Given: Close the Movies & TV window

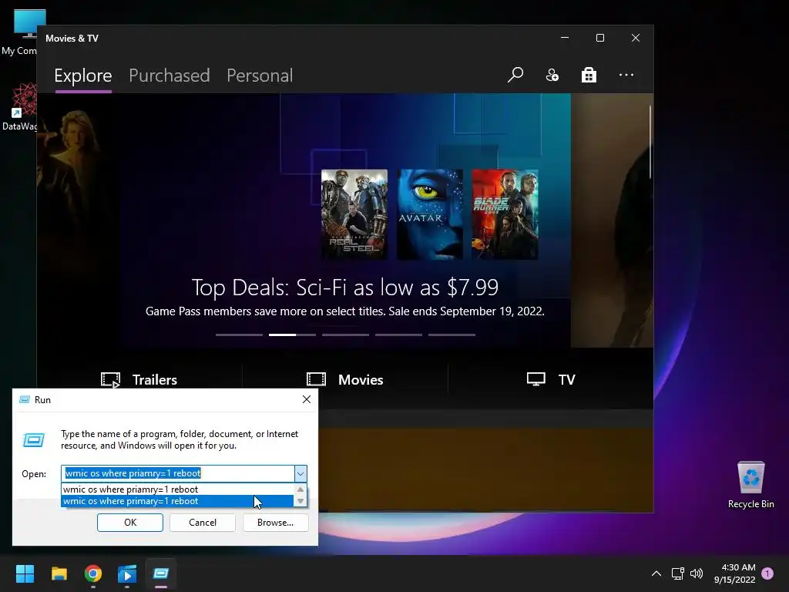Looking at the screenshot, I should tap(636, 38).
